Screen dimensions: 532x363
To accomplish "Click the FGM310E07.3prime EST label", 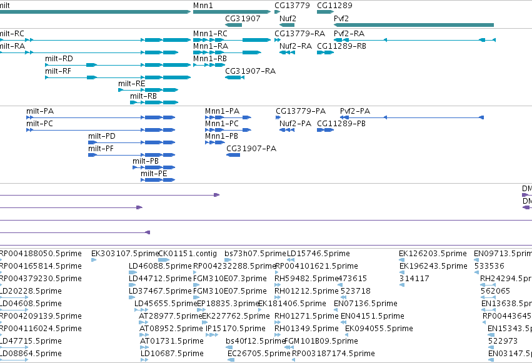I will pos(230,279).
